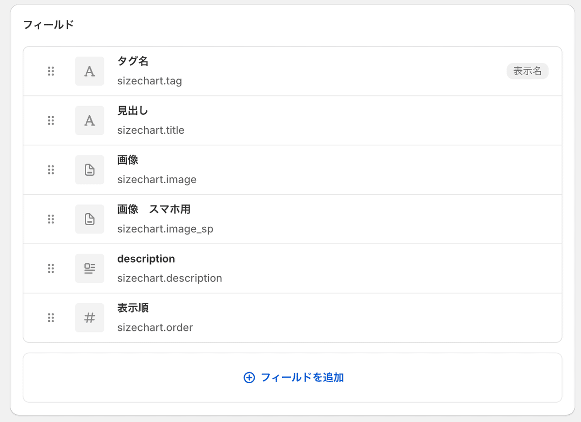
Task: Open the sizechart.image_sp field row
Action: (292, 219)
